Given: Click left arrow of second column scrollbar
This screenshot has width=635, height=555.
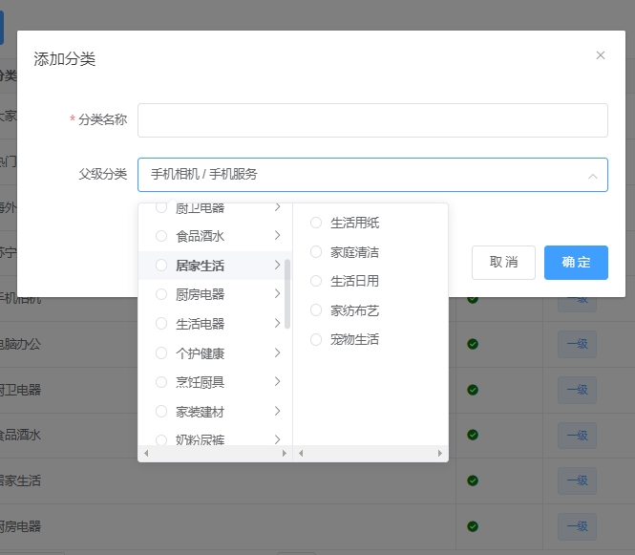Looking at the screenshot, I should coord(301,454).
